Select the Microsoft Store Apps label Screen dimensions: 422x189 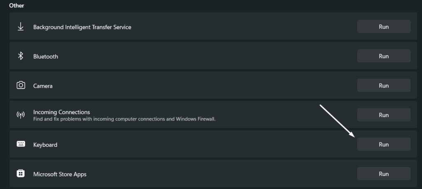click(x=60, y=175)
